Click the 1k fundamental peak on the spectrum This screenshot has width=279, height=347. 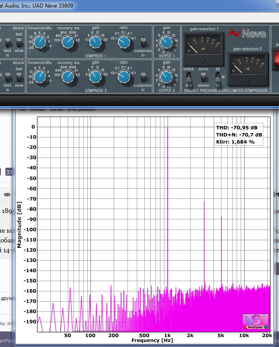[168, 208]
